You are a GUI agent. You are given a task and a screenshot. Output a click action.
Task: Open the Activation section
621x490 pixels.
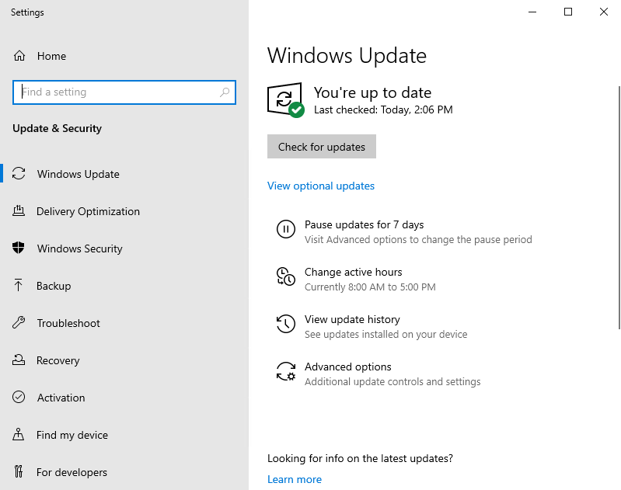point(61,398)
